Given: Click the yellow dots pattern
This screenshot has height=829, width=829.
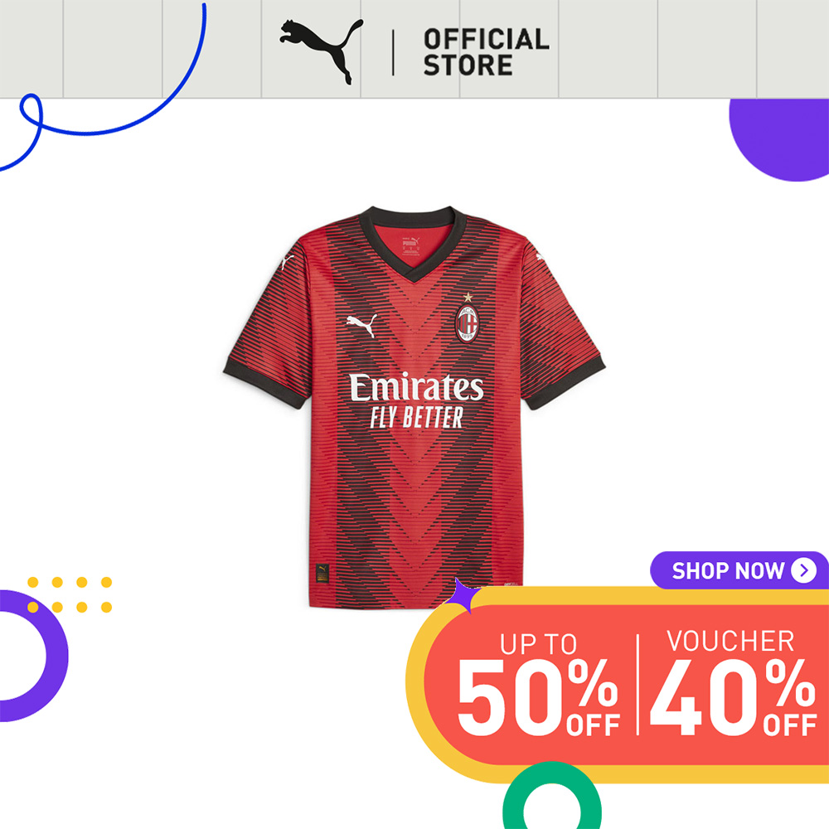Looking at the screenshot, I should click(x=70, y=594).
